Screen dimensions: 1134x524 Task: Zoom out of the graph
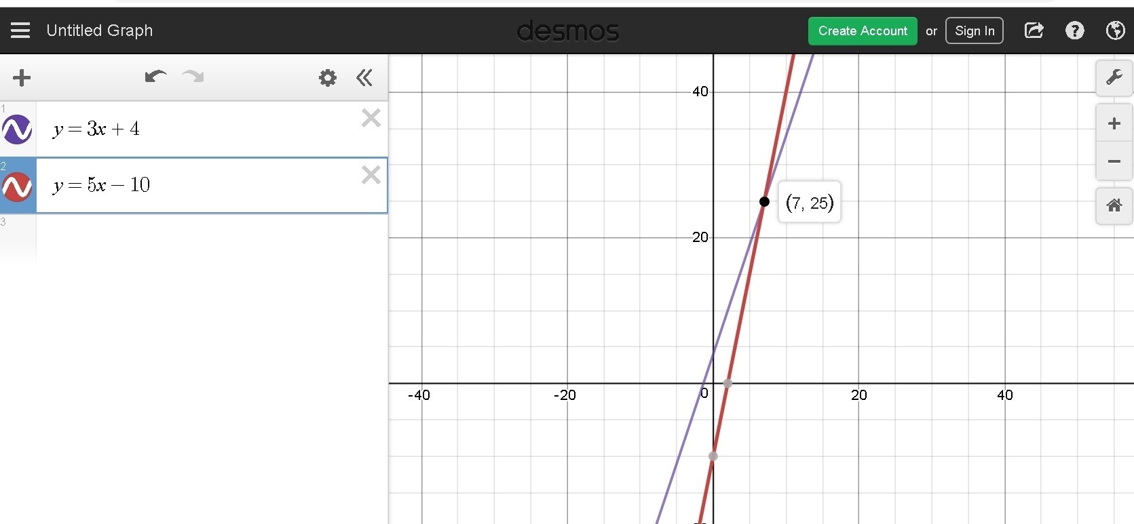1114,161
